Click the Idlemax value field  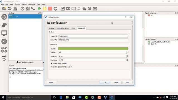pos(92,52)
